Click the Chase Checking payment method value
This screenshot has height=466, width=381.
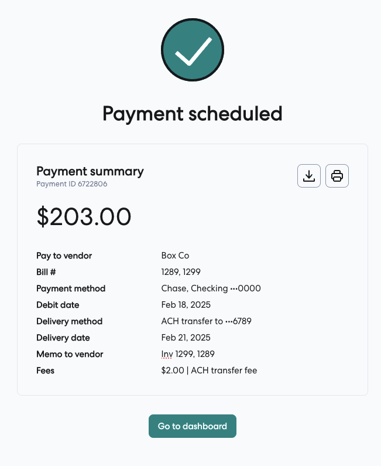coord(211,288)
